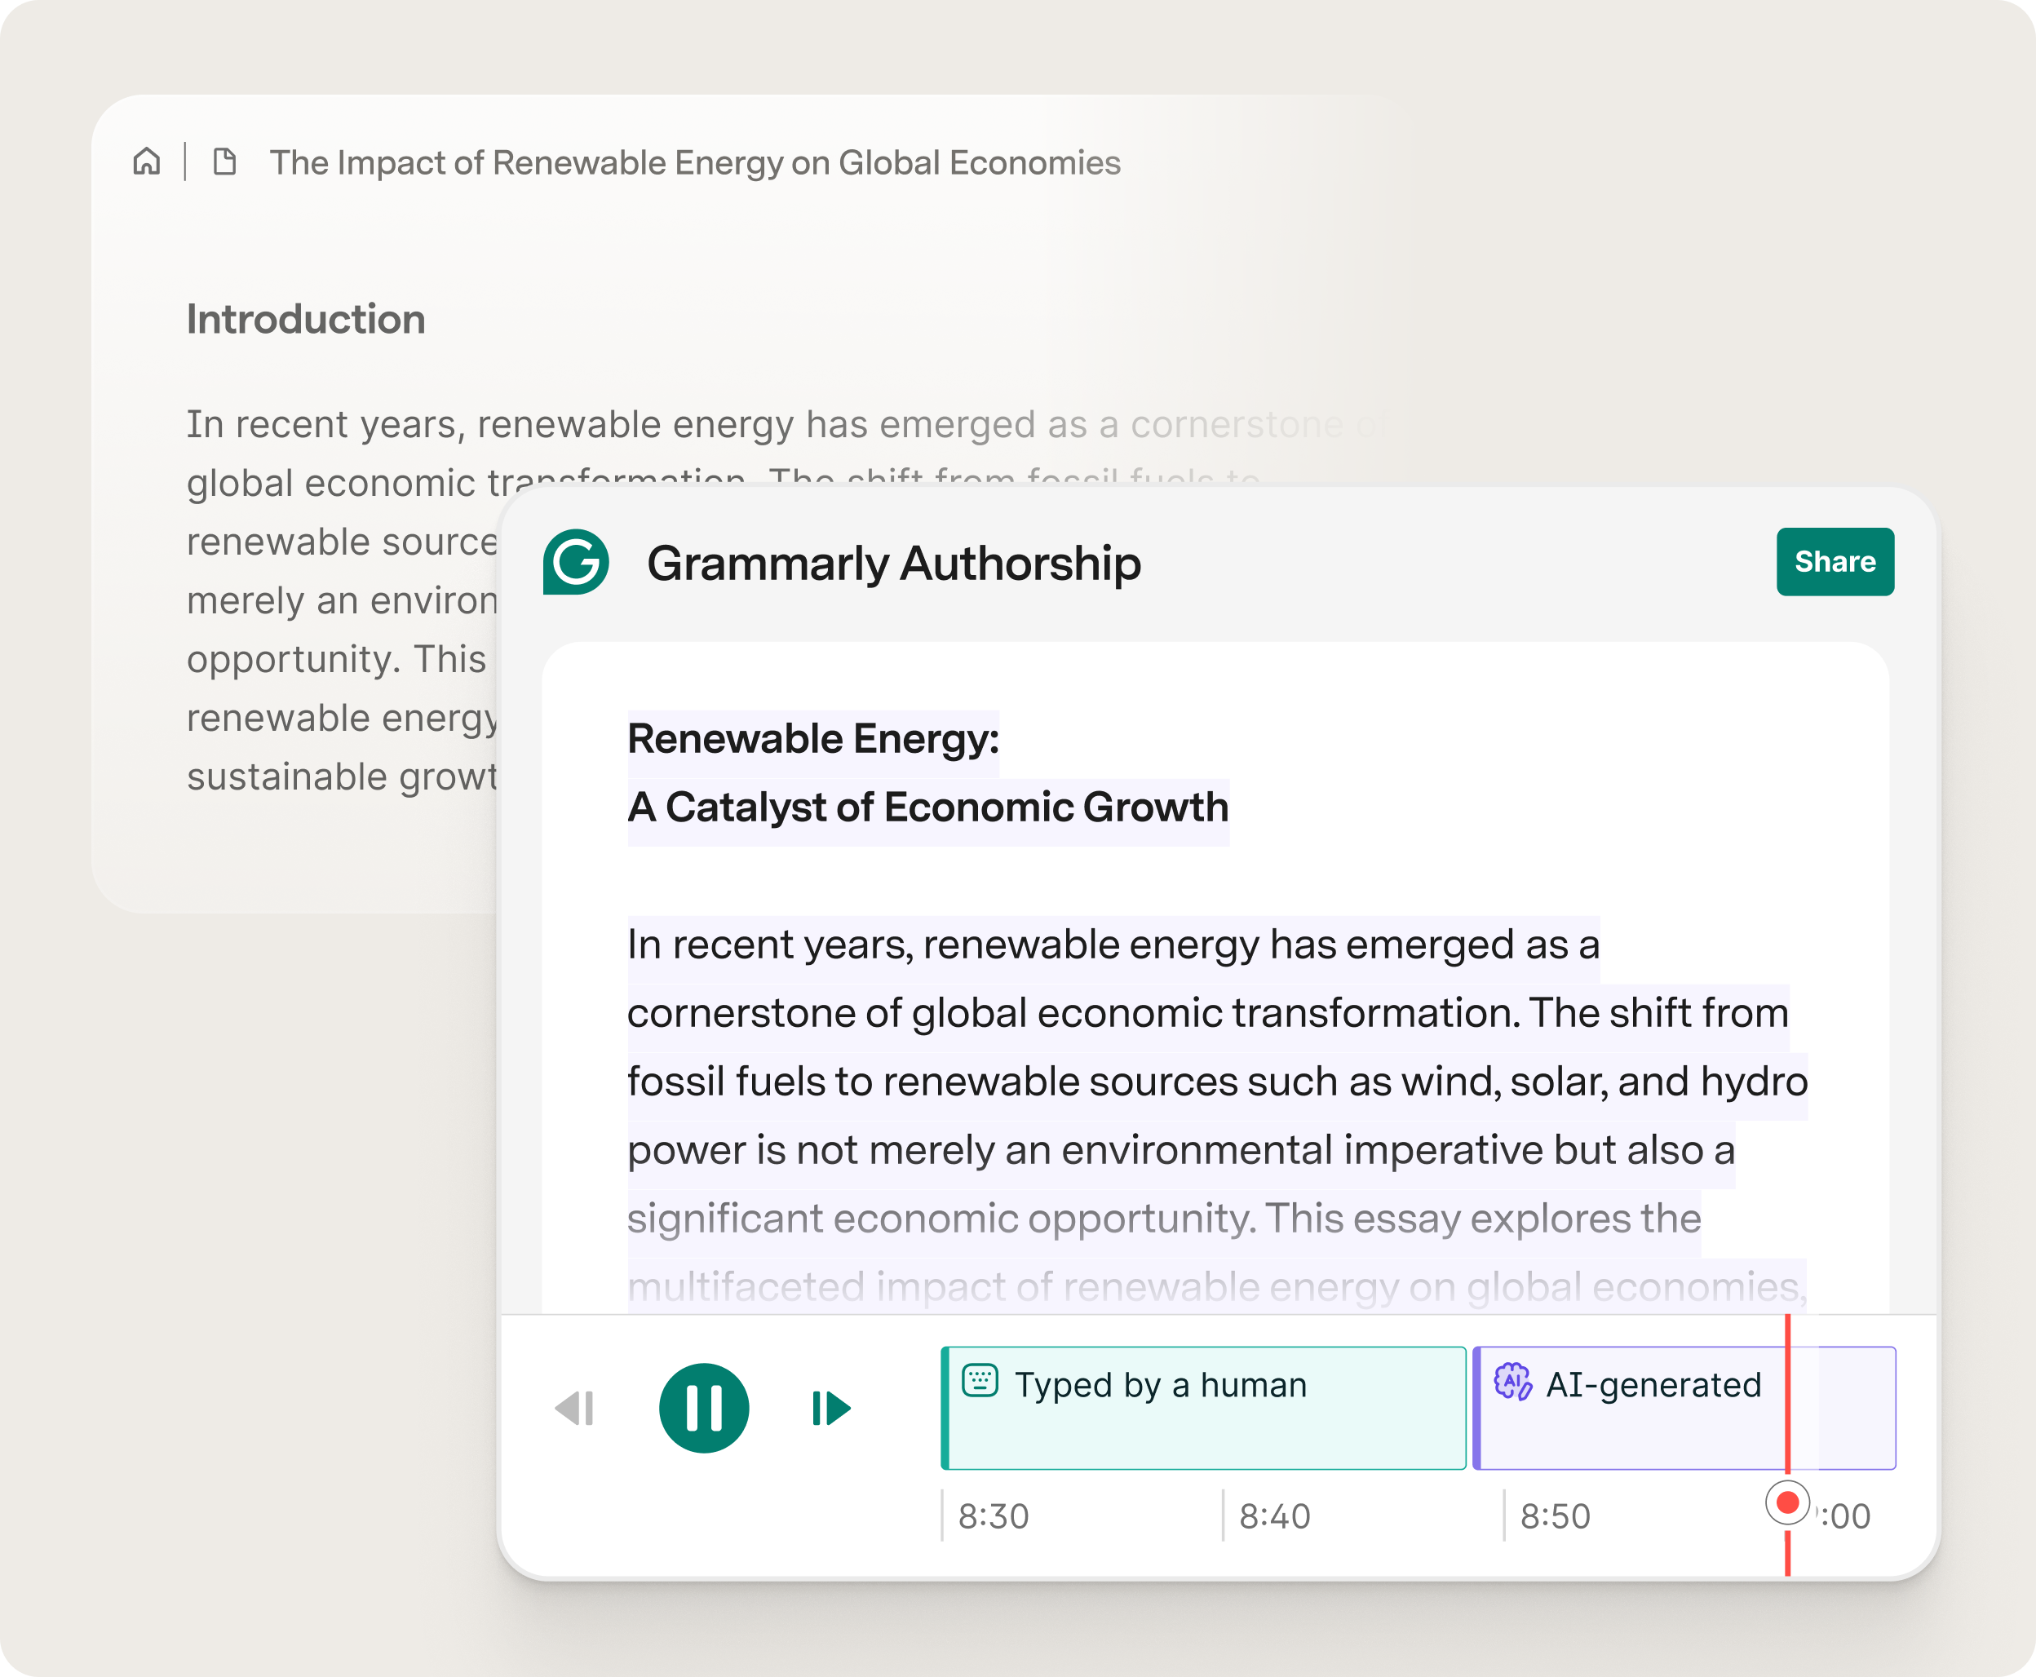
Task: Select the Introduction heading in background document
Action: (305, 320)
